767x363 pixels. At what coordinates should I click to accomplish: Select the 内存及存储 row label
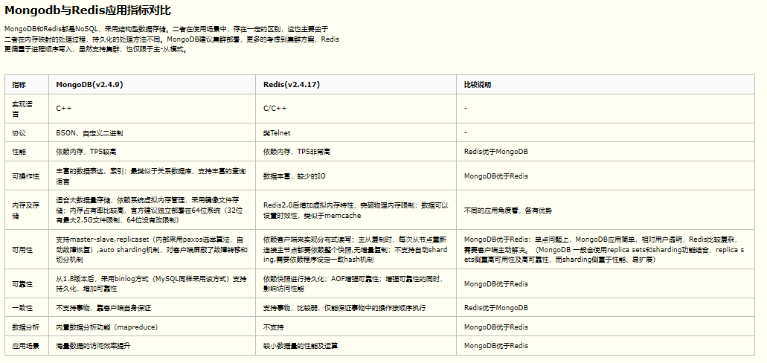pos(26,210)
